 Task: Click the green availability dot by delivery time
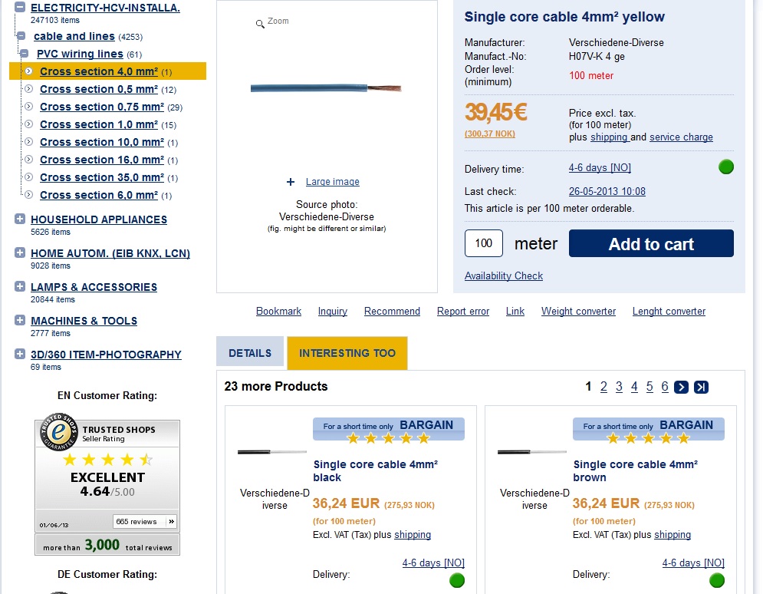(725, 167)
